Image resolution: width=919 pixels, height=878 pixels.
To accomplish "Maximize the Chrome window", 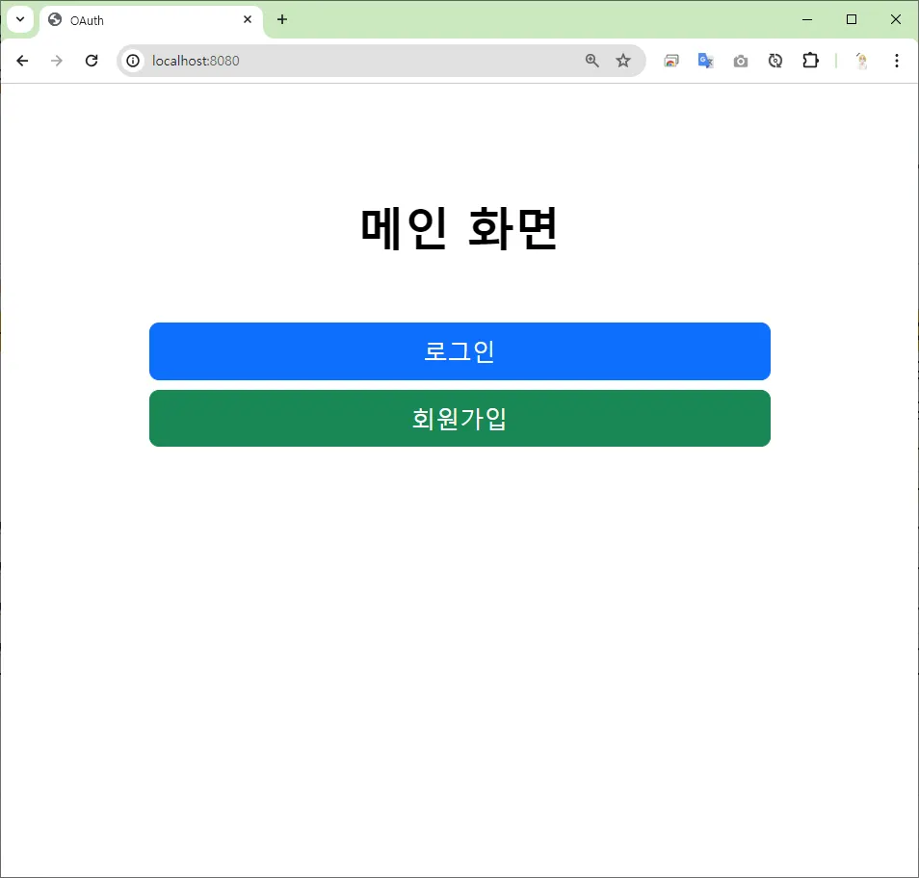I will point(852,19).
